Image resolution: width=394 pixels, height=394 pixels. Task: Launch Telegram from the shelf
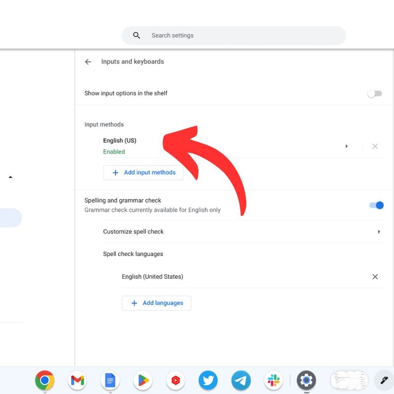[240, 380]
